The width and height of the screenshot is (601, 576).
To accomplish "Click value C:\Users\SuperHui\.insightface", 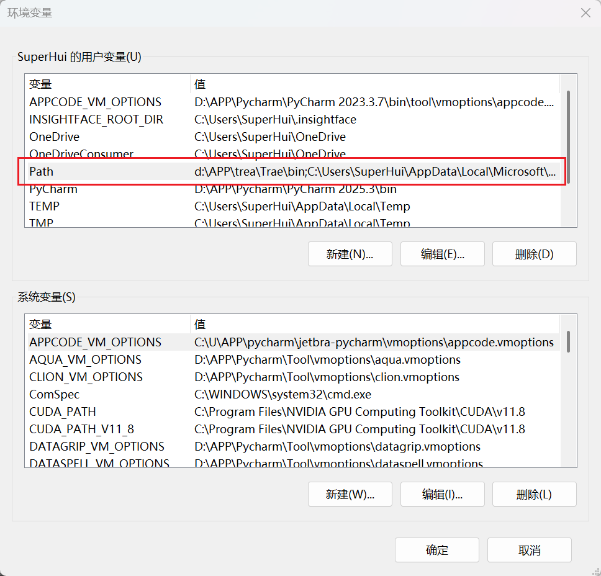I will click(x=275, y=119).
